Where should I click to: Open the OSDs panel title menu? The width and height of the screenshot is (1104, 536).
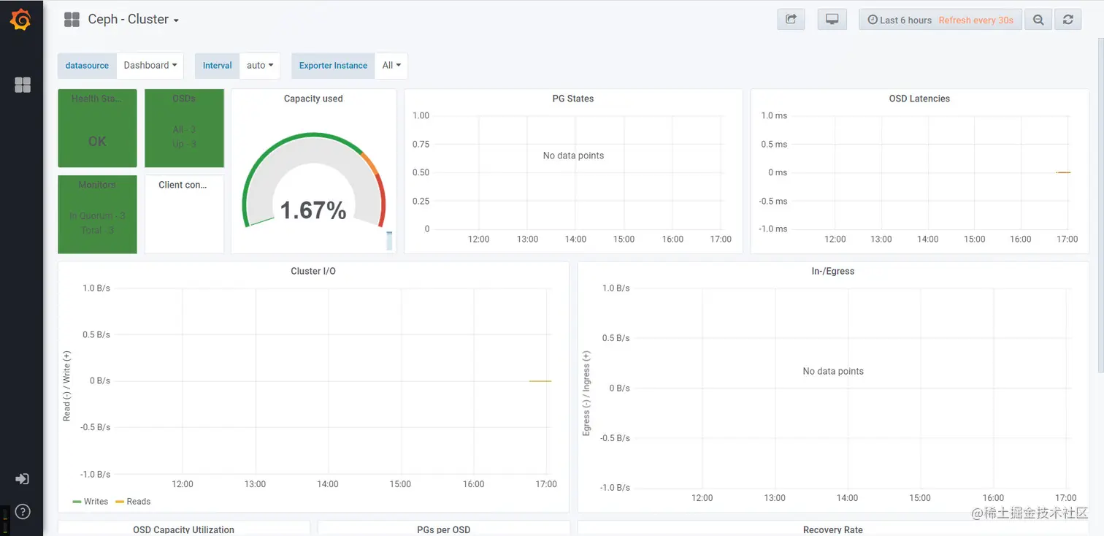tap(184, 99)
